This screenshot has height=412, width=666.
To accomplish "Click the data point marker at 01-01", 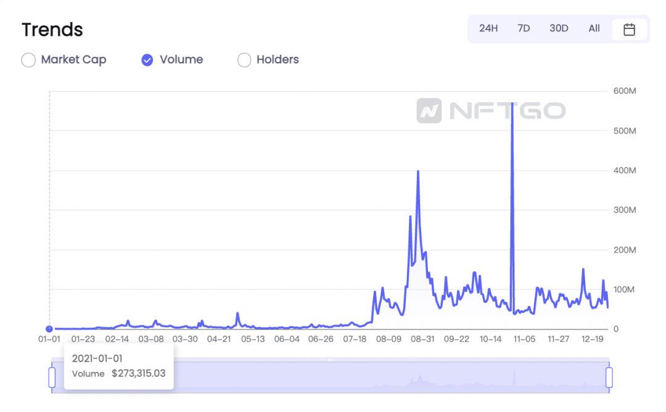I will pos(49,329).
